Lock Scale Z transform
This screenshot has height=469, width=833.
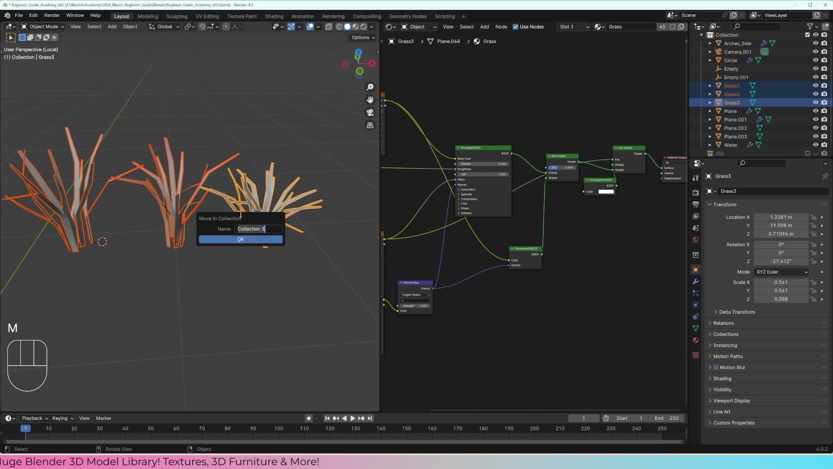[813, 299]
